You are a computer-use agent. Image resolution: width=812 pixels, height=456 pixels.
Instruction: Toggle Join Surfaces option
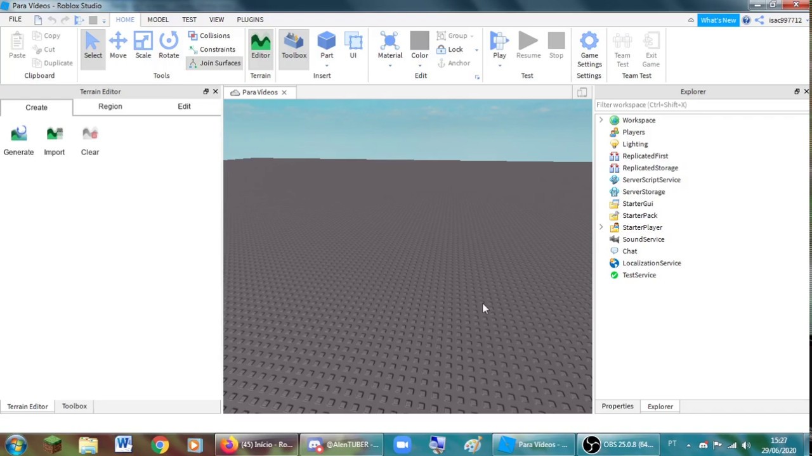(x=214, y=63)
